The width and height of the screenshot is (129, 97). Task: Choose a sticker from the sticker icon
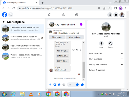click(59, 85)
